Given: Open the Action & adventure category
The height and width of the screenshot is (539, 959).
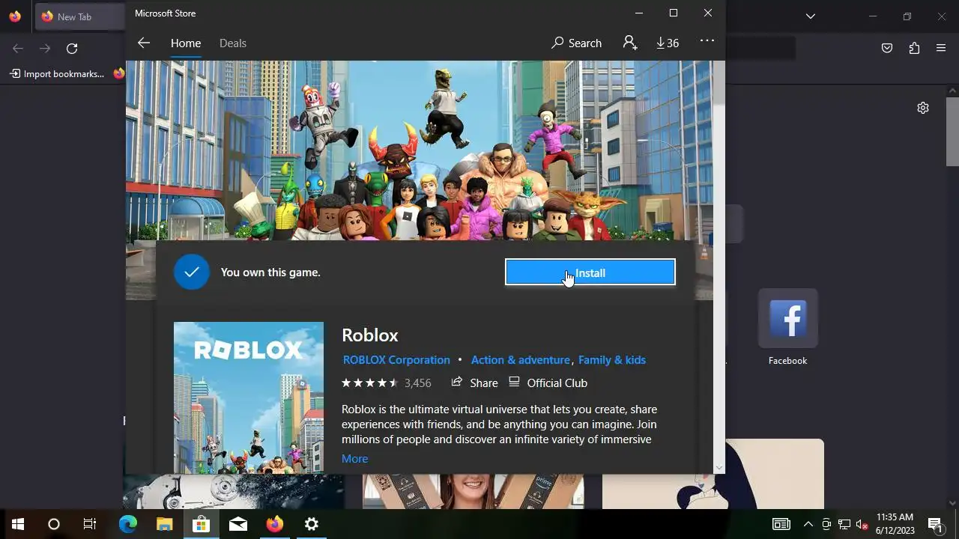Looking at the screenshot, I should 520,360.
